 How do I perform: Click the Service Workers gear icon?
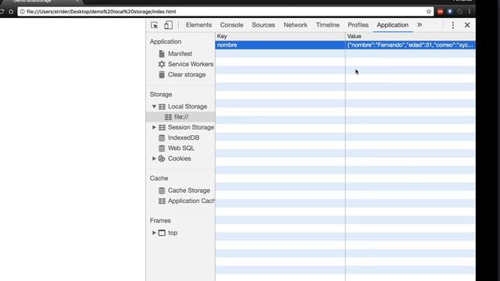pyautogui.click(x=162, y=64)
